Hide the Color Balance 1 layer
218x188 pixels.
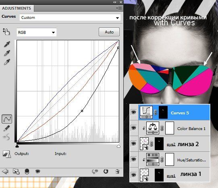tap(134, 128)
